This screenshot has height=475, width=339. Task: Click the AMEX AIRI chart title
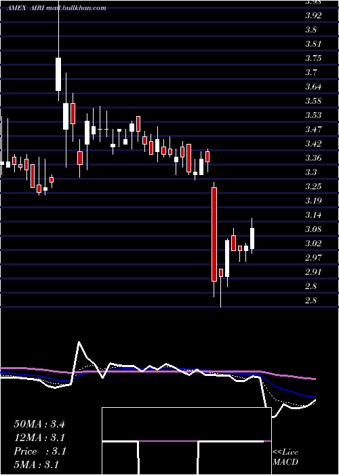[x=56, y=8]
